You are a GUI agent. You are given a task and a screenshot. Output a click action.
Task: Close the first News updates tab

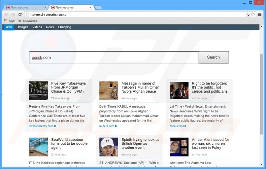point(46,8)
